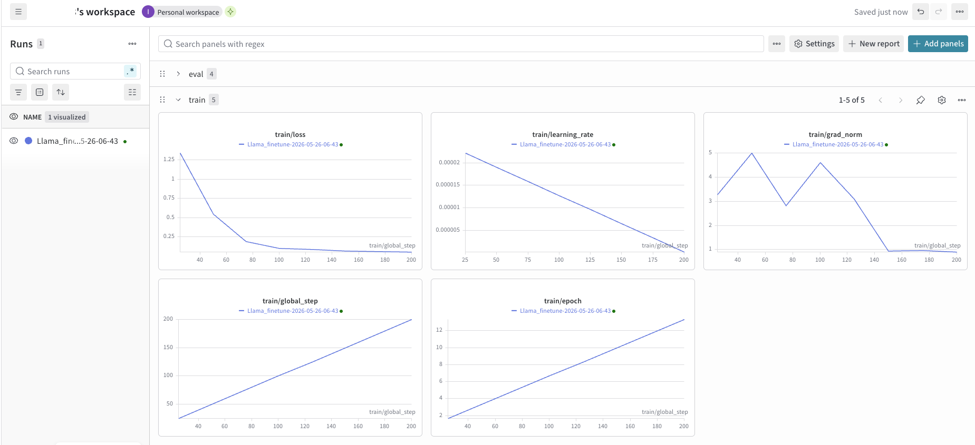
Task: Click the 'Saved just now' status
Action: tap(881, 12)
